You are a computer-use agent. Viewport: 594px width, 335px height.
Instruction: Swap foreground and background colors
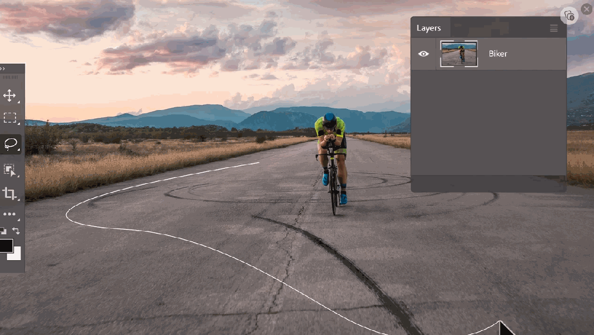coord(16,230)
